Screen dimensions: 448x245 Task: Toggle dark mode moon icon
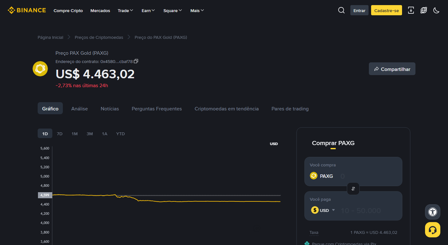[436, 10]
